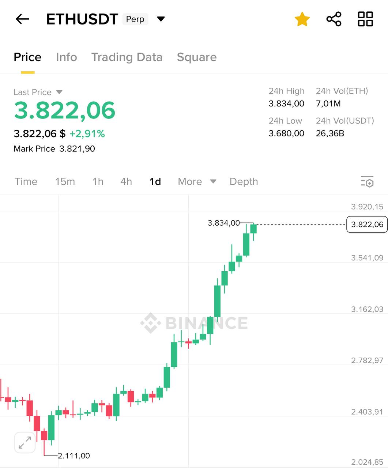Tap the 3.834,00 high price marker on chart
This screenshot has width=388, height=468.
[x=224, y=223]
